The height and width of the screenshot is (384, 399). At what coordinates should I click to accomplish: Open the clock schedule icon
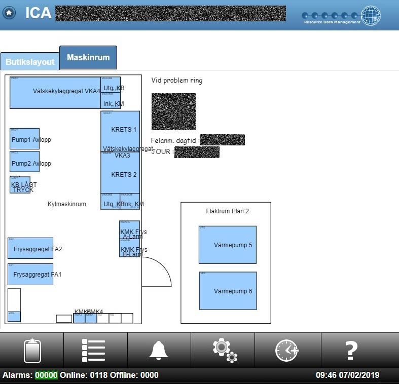(287, 350)
